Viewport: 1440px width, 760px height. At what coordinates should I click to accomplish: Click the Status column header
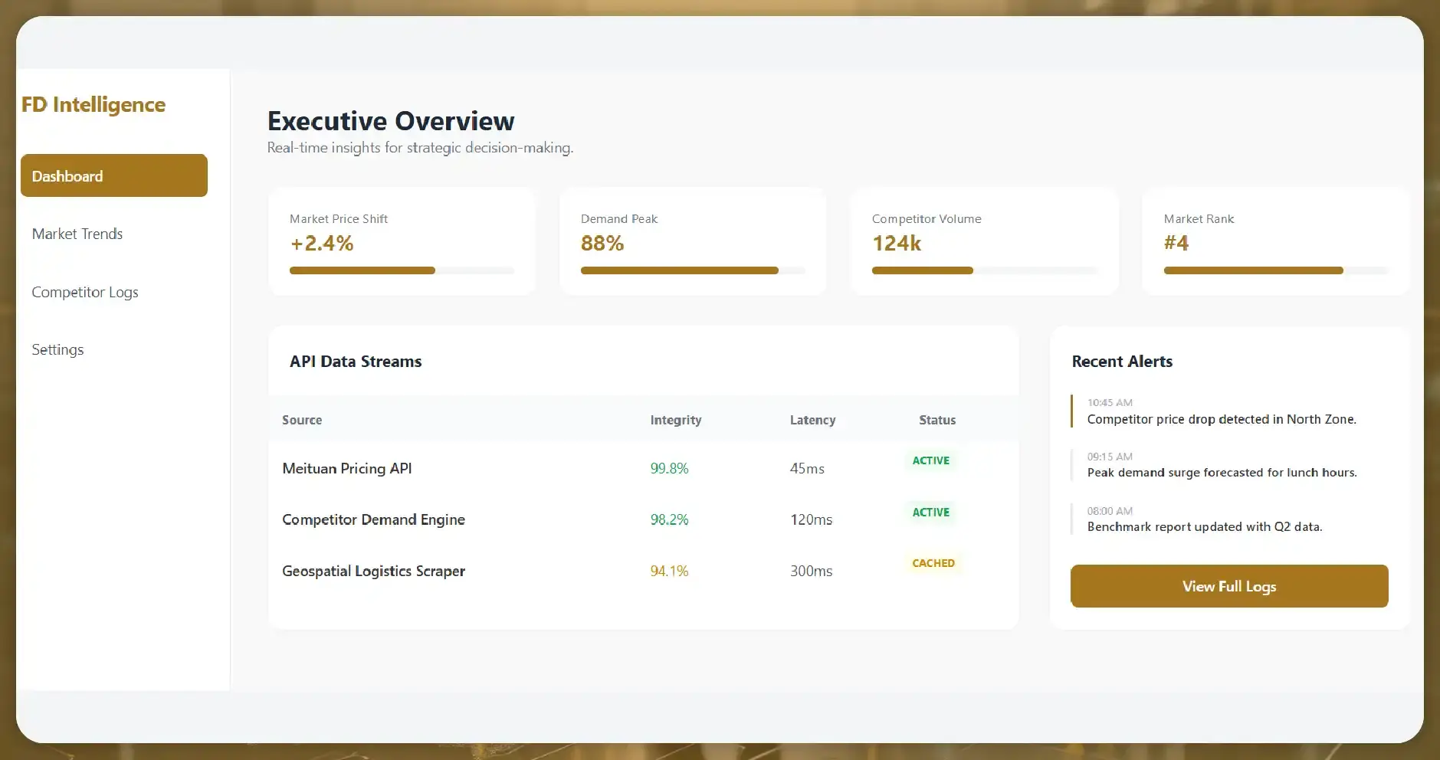point(937,420)
